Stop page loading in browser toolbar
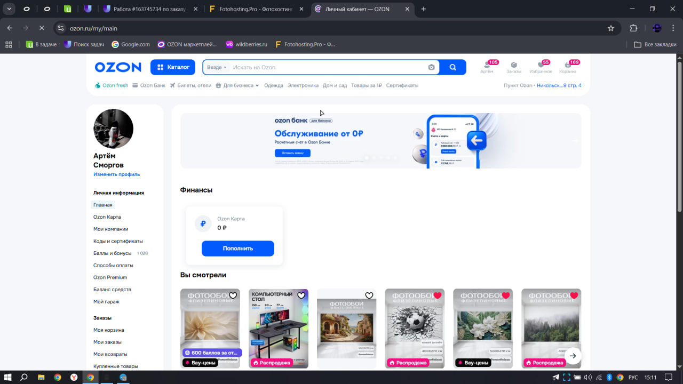The height and width of the screenshot is (384, 683). (42, 28)
